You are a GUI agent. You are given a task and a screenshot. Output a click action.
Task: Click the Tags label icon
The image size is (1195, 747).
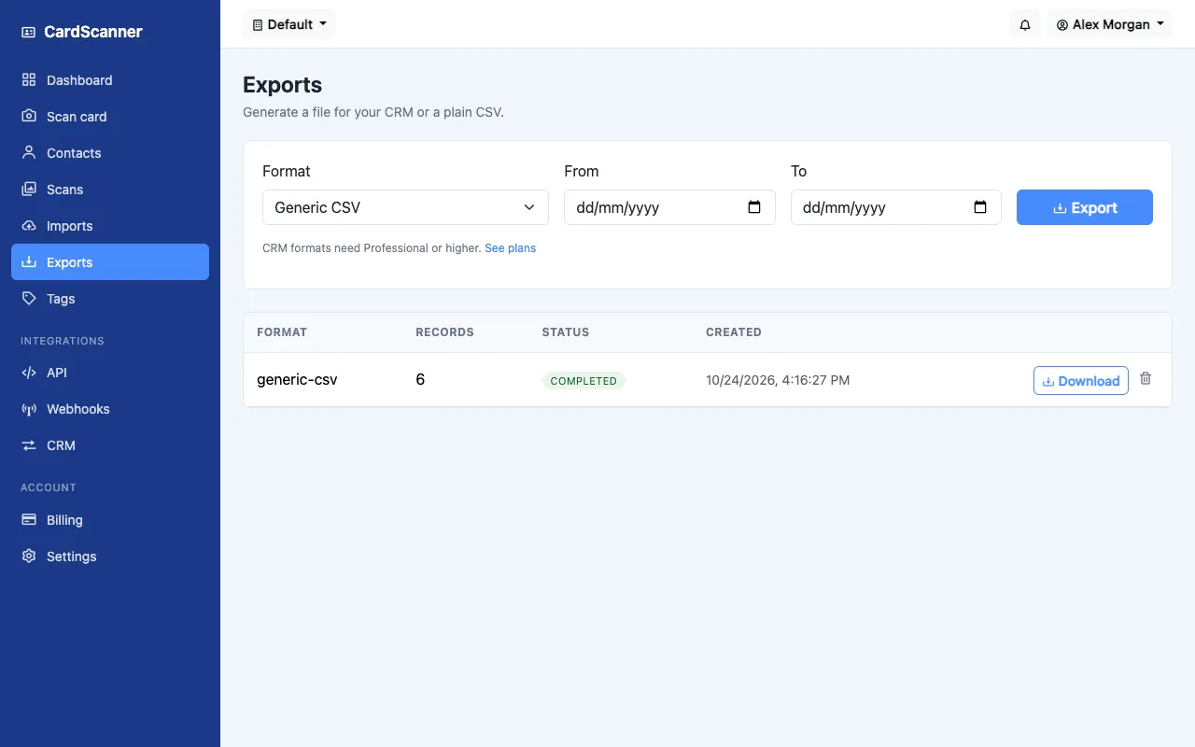(29, 299)
